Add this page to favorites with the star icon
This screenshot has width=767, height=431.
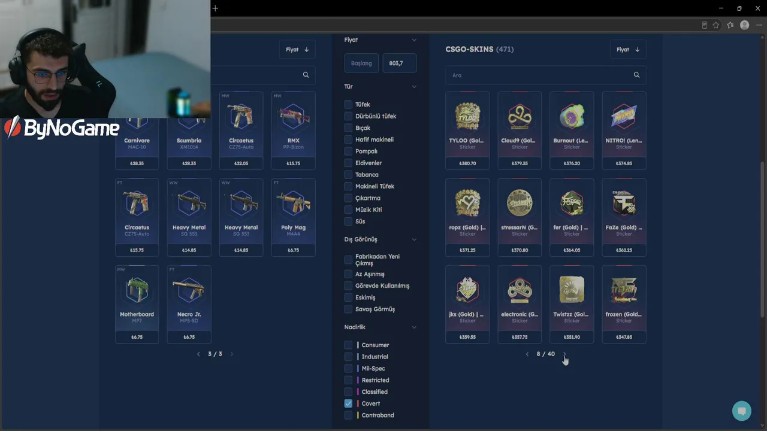(x=716, y=25)
